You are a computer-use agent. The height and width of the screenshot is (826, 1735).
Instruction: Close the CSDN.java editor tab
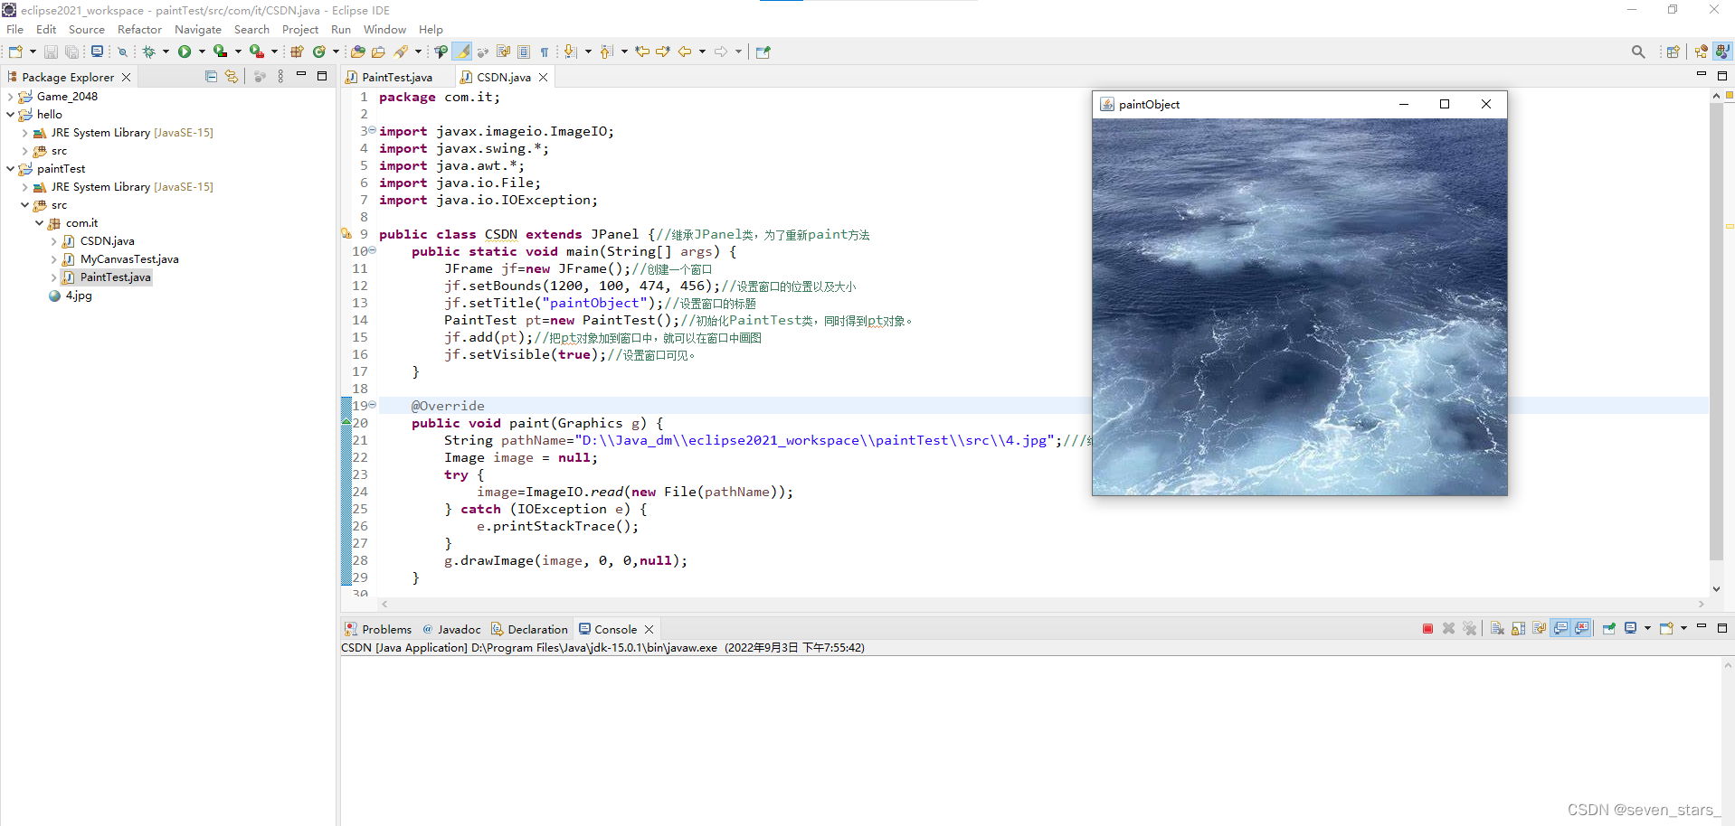click(543, 77)
